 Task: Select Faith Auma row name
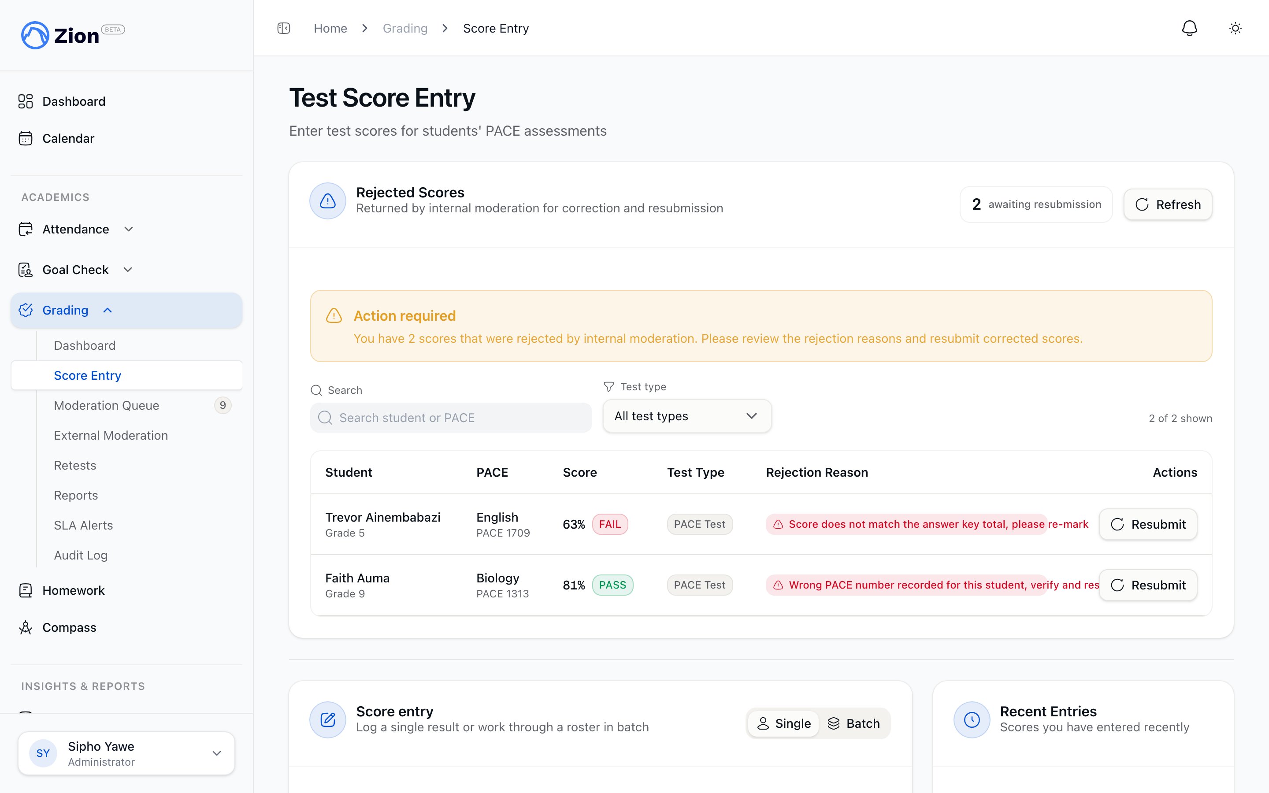(357, 578)
